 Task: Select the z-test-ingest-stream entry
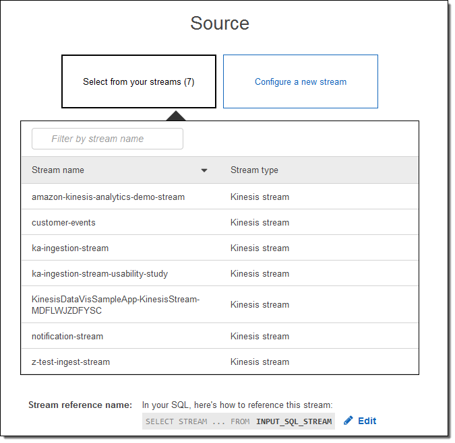coord(71,362)
